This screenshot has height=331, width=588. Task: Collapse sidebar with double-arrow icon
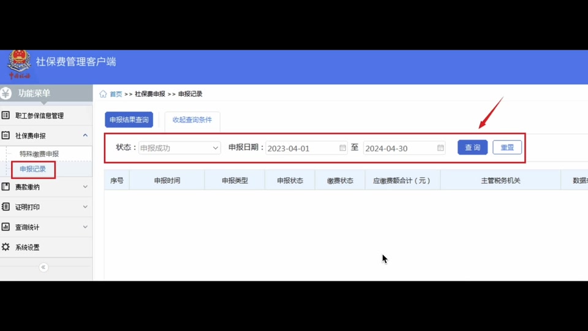pyautogui.click(x=43, y=267)
